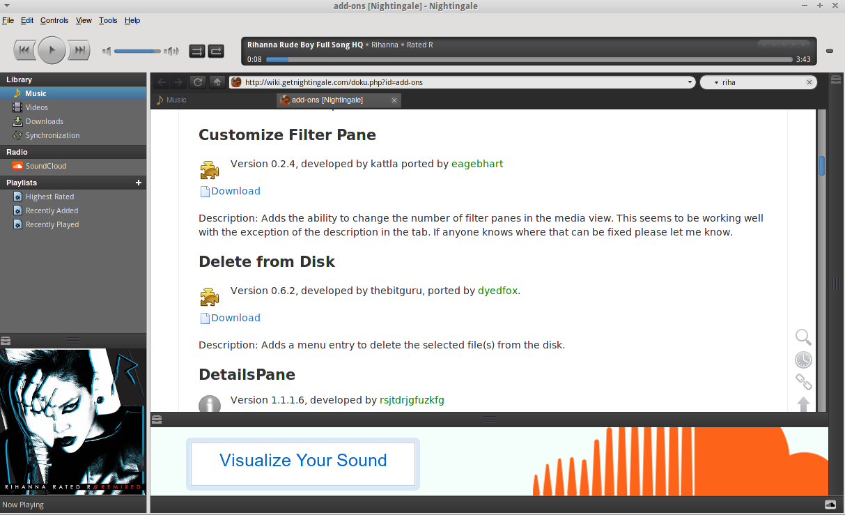Open the View menu
845x515 pixels.
[84, 20]
